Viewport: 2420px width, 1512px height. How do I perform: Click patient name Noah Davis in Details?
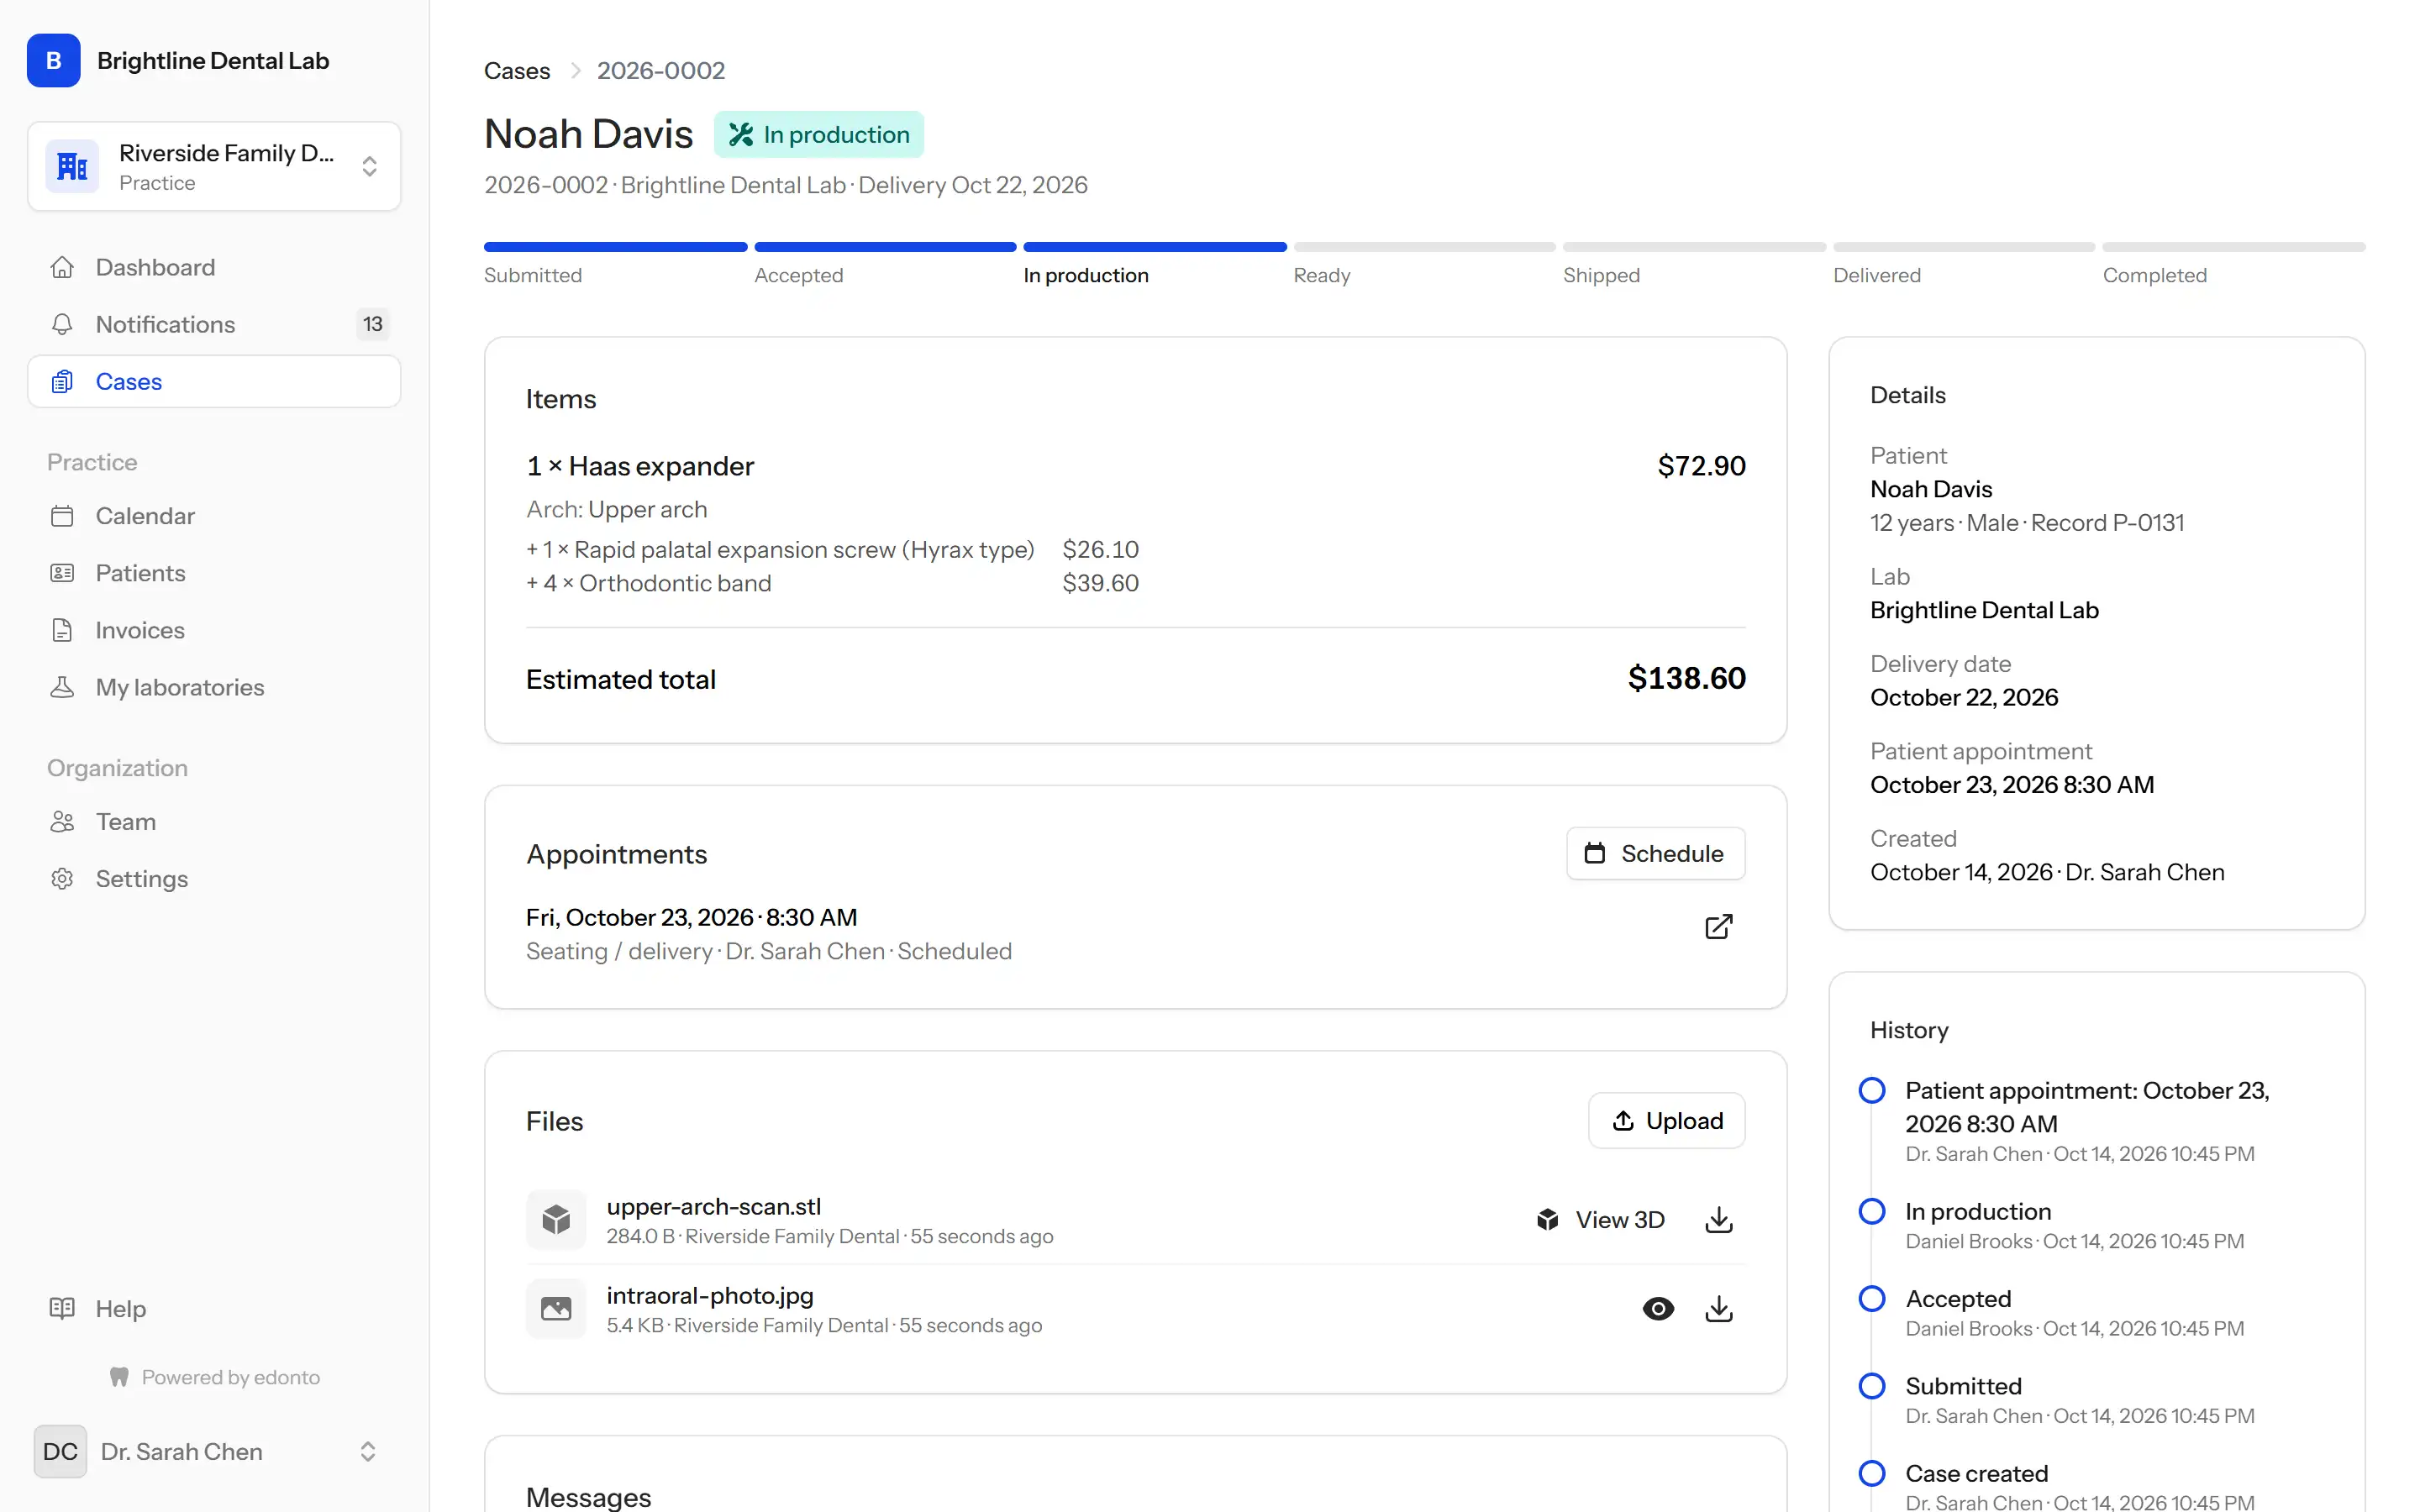pos(1930,489)
